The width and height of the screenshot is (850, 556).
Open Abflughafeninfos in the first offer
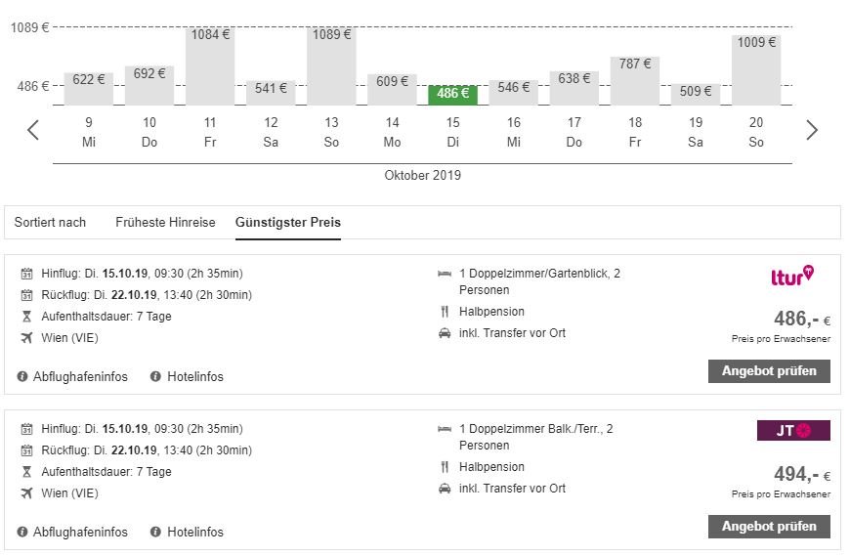80,377
